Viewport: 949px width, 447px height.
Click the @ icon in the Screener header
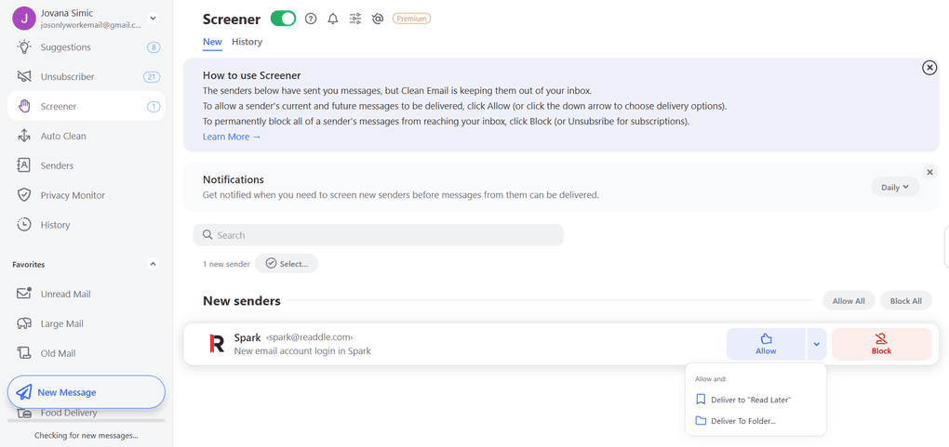(x=378, y=19)
